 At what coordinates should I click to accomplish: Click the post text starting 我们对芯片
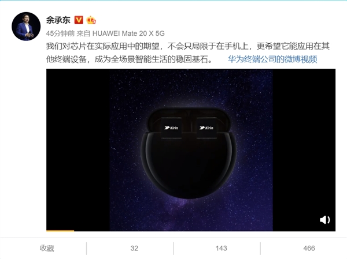click(188, 46)
